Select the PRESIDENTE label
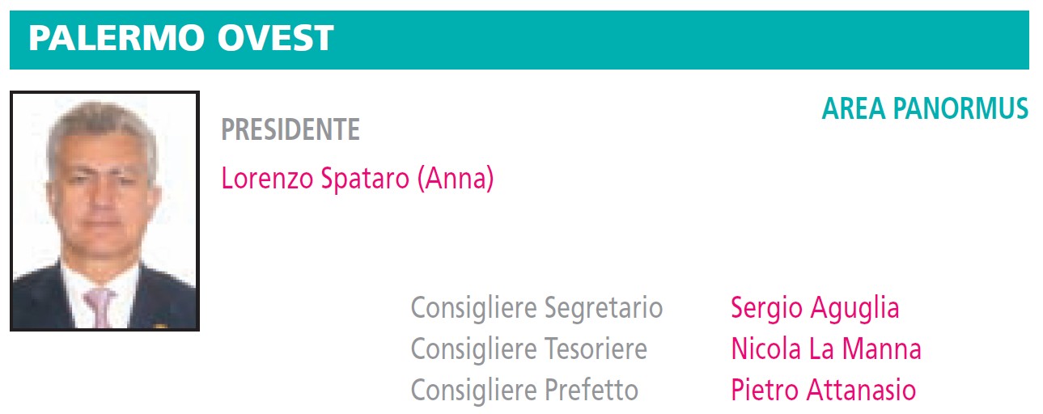Screen dimensions: 1043x414 coord(290,129)
